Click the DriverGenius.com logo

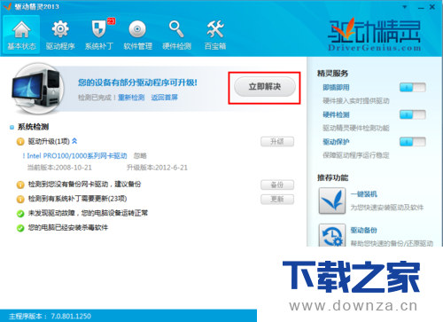point(375,35)
